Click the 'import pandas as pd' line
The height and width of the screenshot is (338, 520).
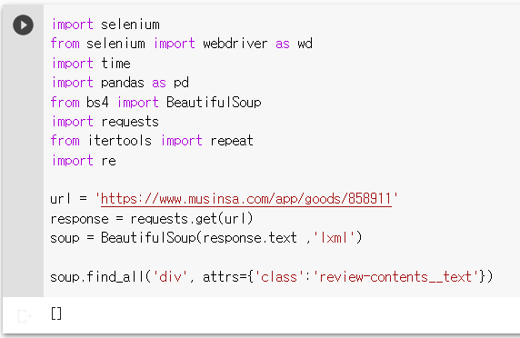(x=120, y=83)
